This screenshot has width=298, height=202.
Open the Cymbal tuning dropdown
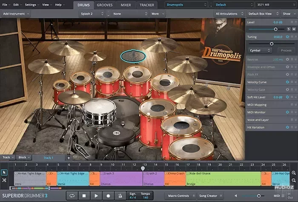point(260,51)
